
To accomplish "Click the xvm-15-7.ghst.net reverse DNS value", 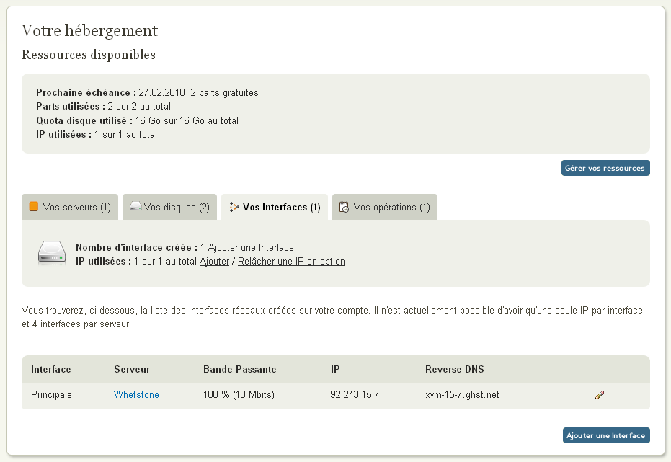I will (x=462, y=394).
